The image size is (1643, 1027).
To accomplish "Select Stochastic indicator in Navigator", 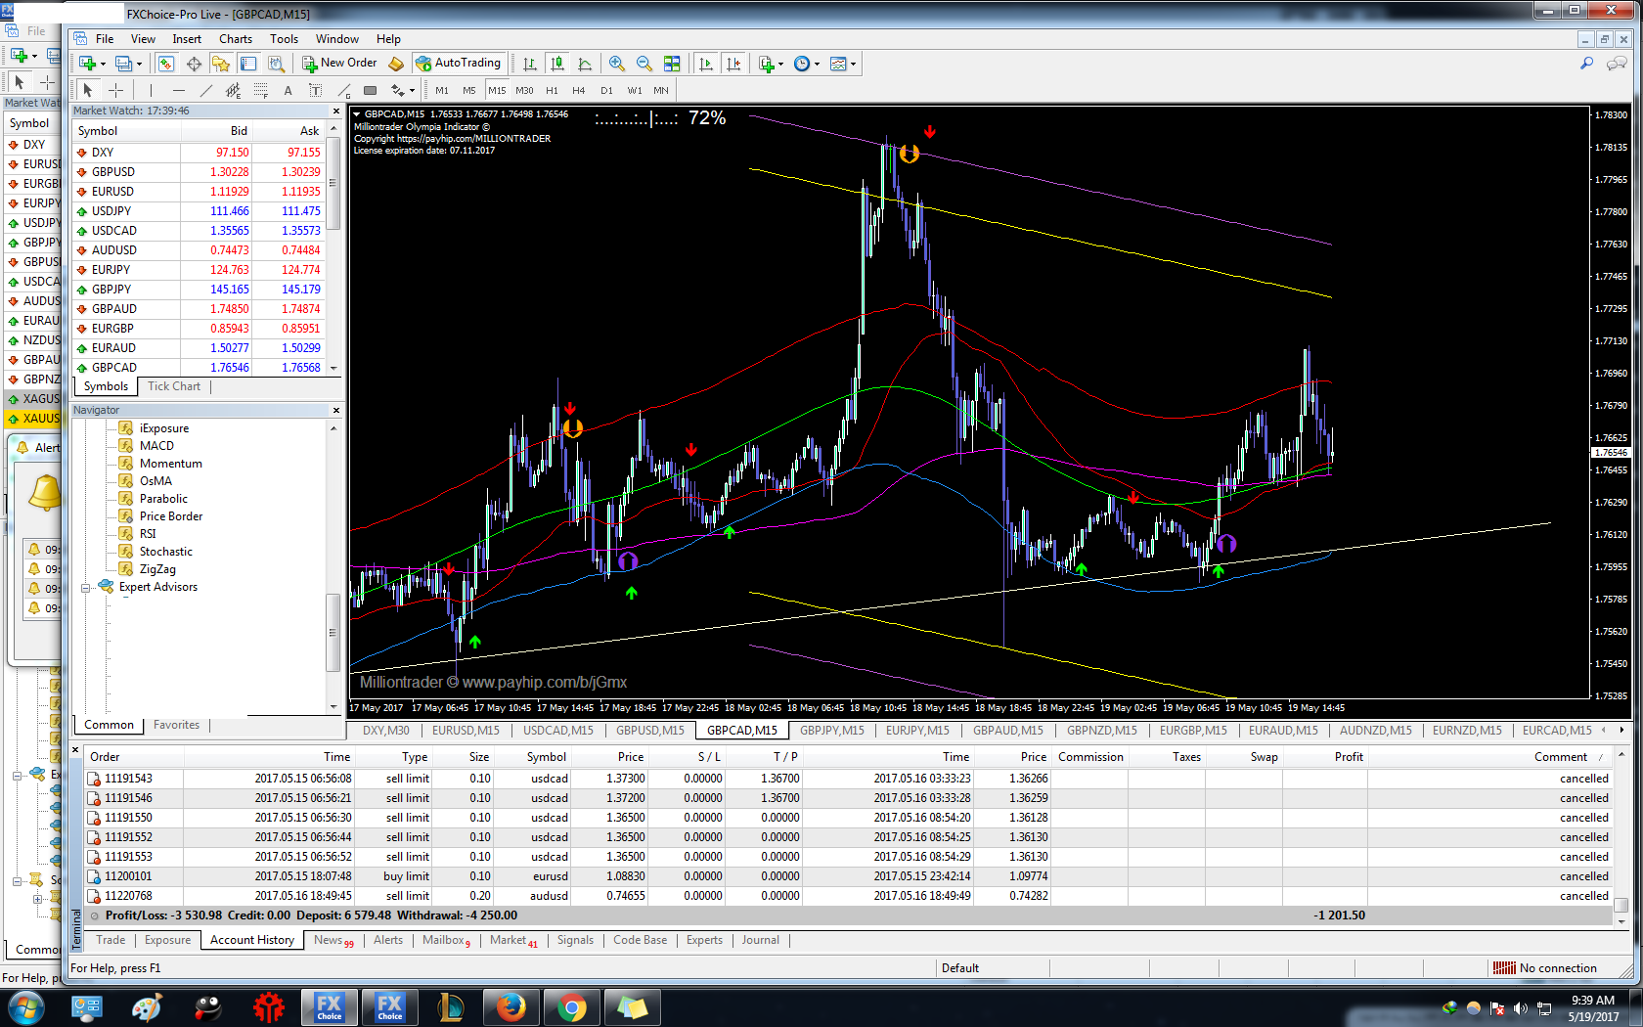I will (166, 552).
